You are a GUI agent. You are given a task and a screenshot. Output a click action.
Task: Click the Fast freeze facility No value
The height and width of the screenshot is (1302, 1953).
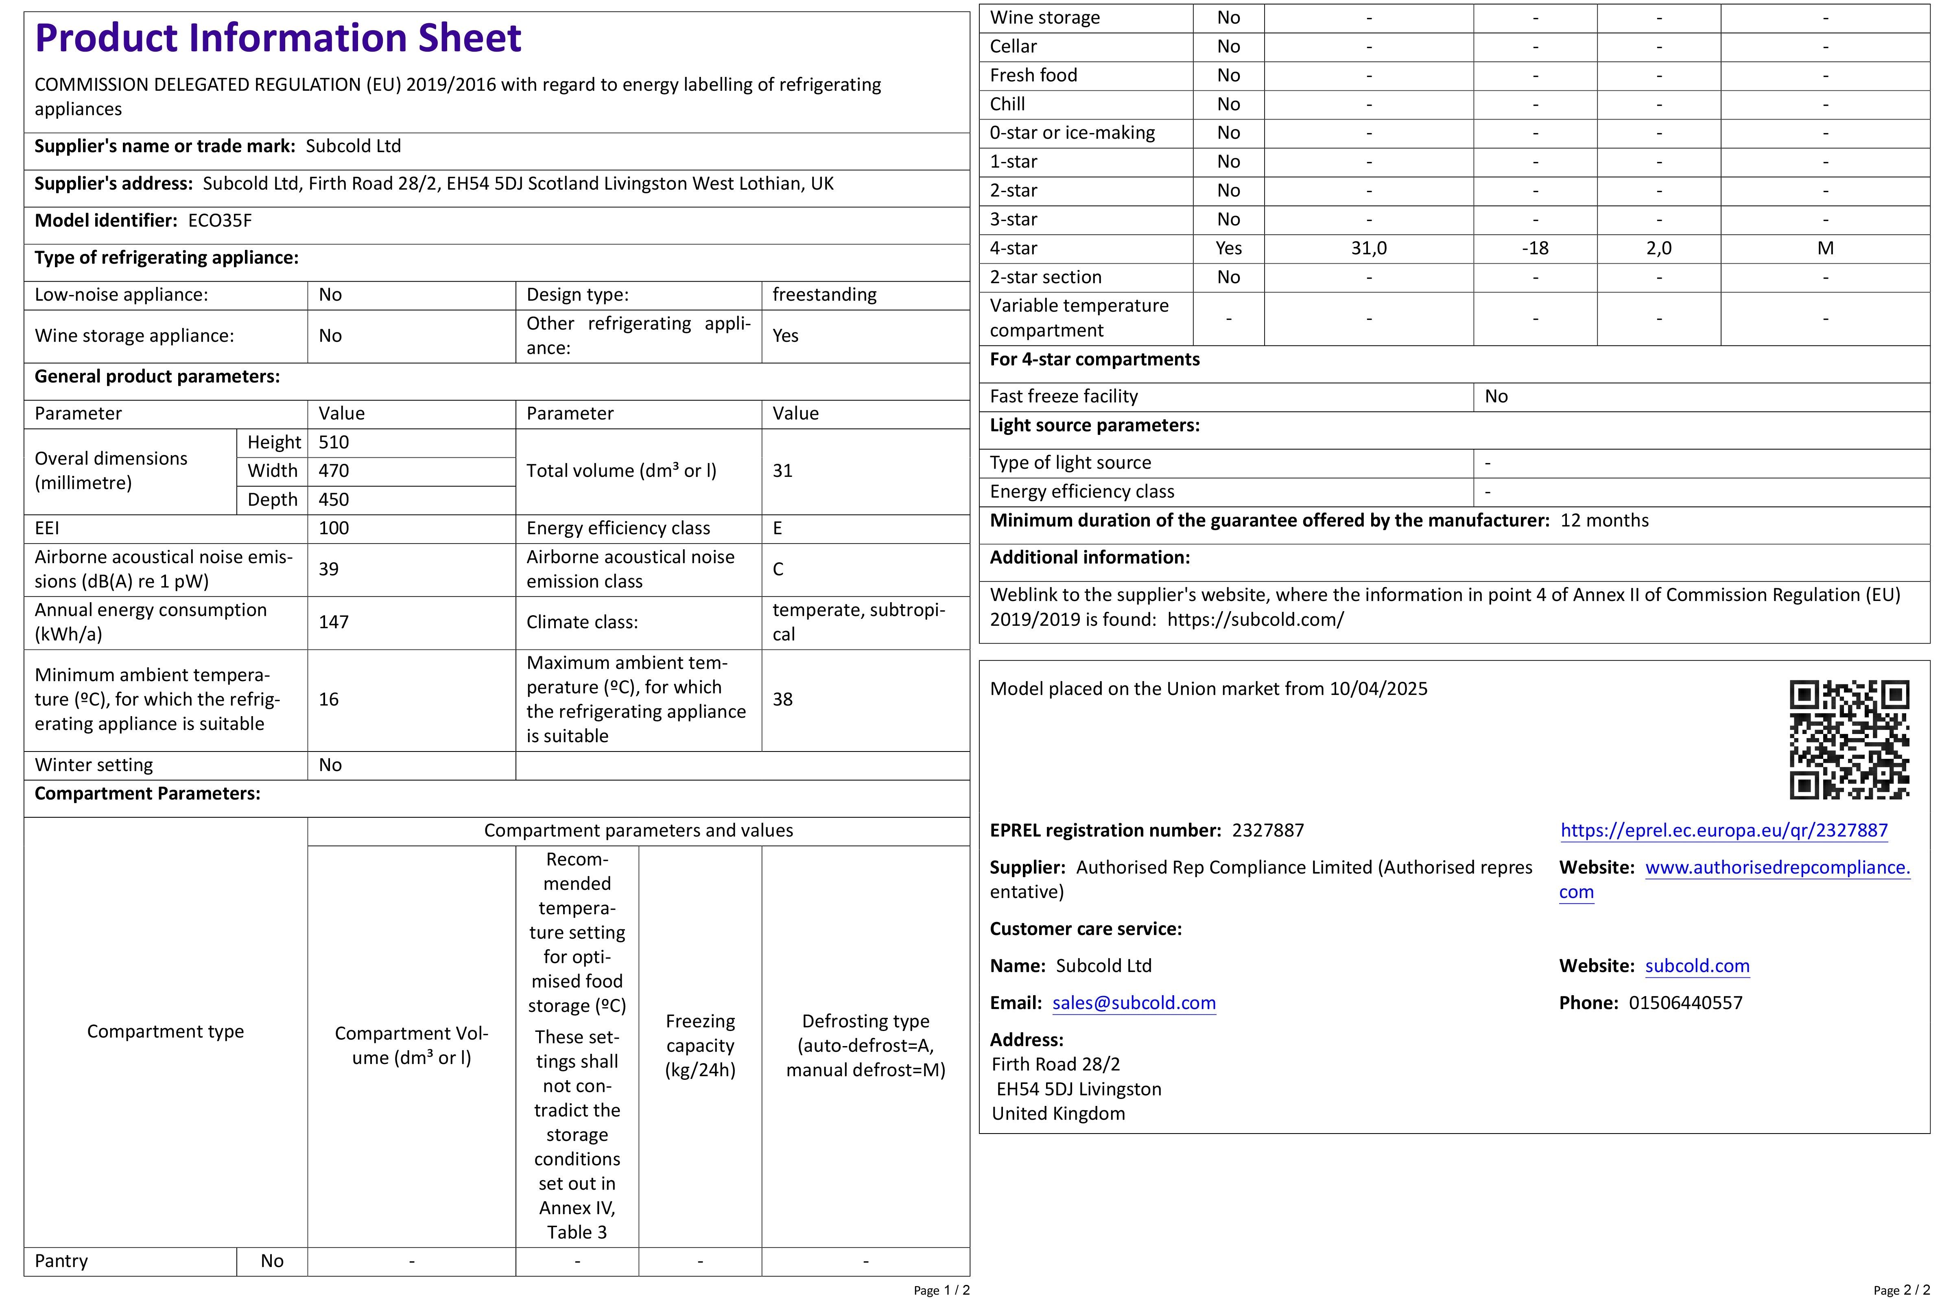(1496, 396)
